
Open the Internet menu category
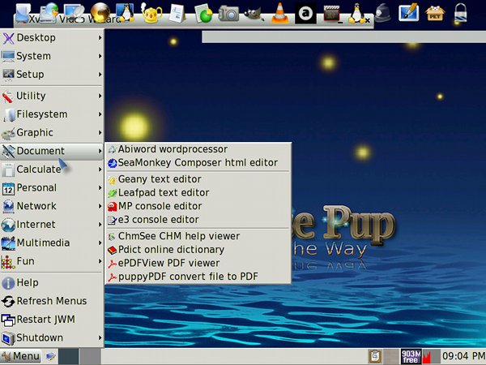52,224
